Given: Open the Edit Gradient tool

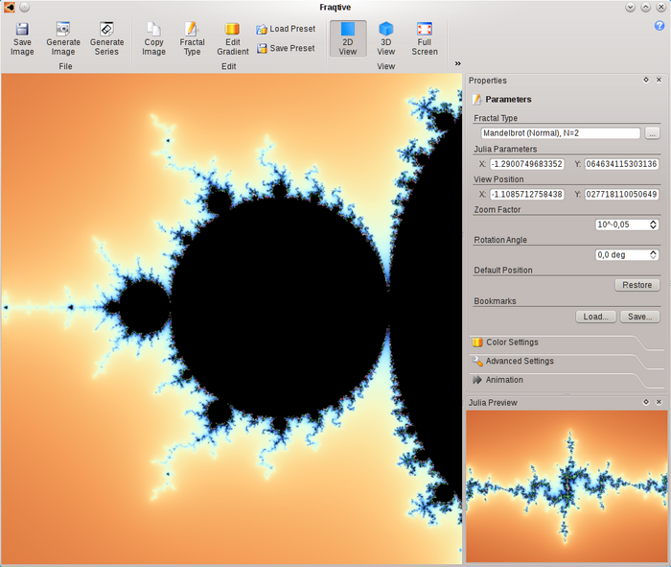Looking at the screenshot, I should [x=232, y=38].
